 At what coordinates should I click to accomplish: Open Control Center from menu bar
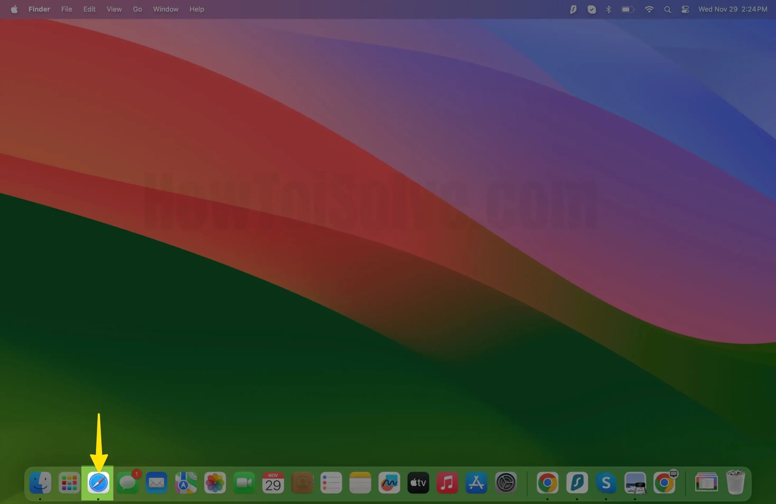coord(685,9)
